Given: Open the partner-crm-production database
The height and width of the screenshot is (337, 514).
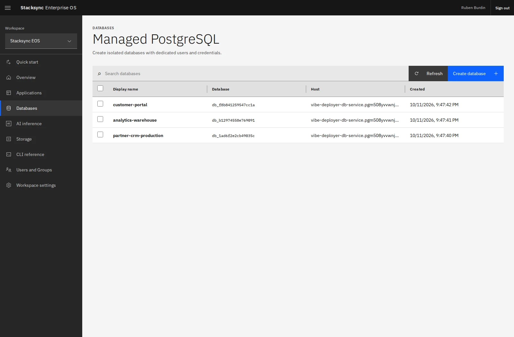Looking at the screenshot, I should click(138, 135).
